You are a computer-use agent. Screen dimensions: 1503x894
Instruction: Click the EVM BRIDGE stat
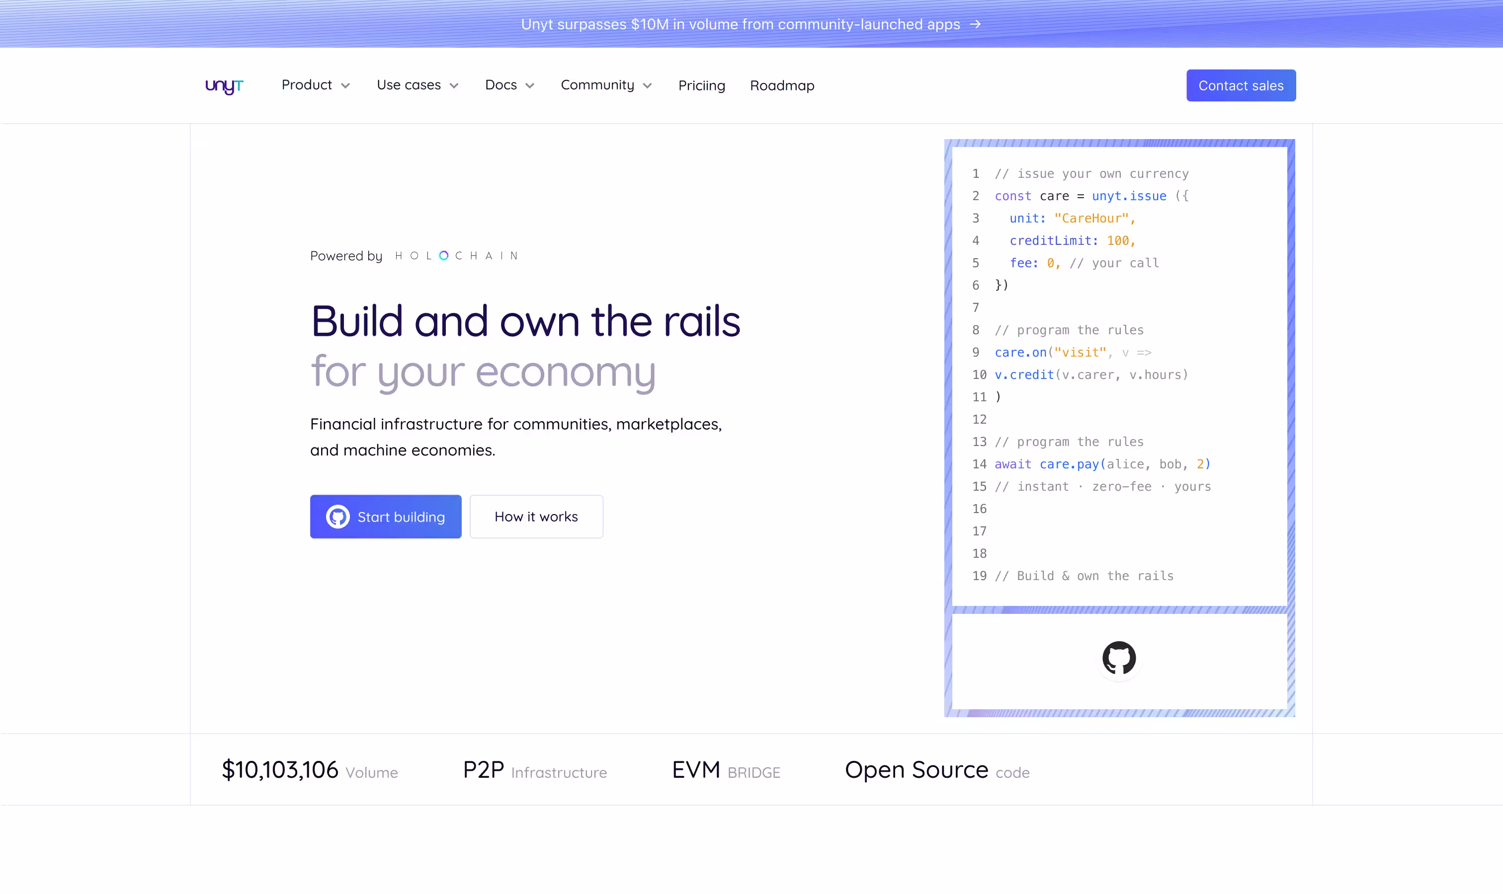point(726,770)
